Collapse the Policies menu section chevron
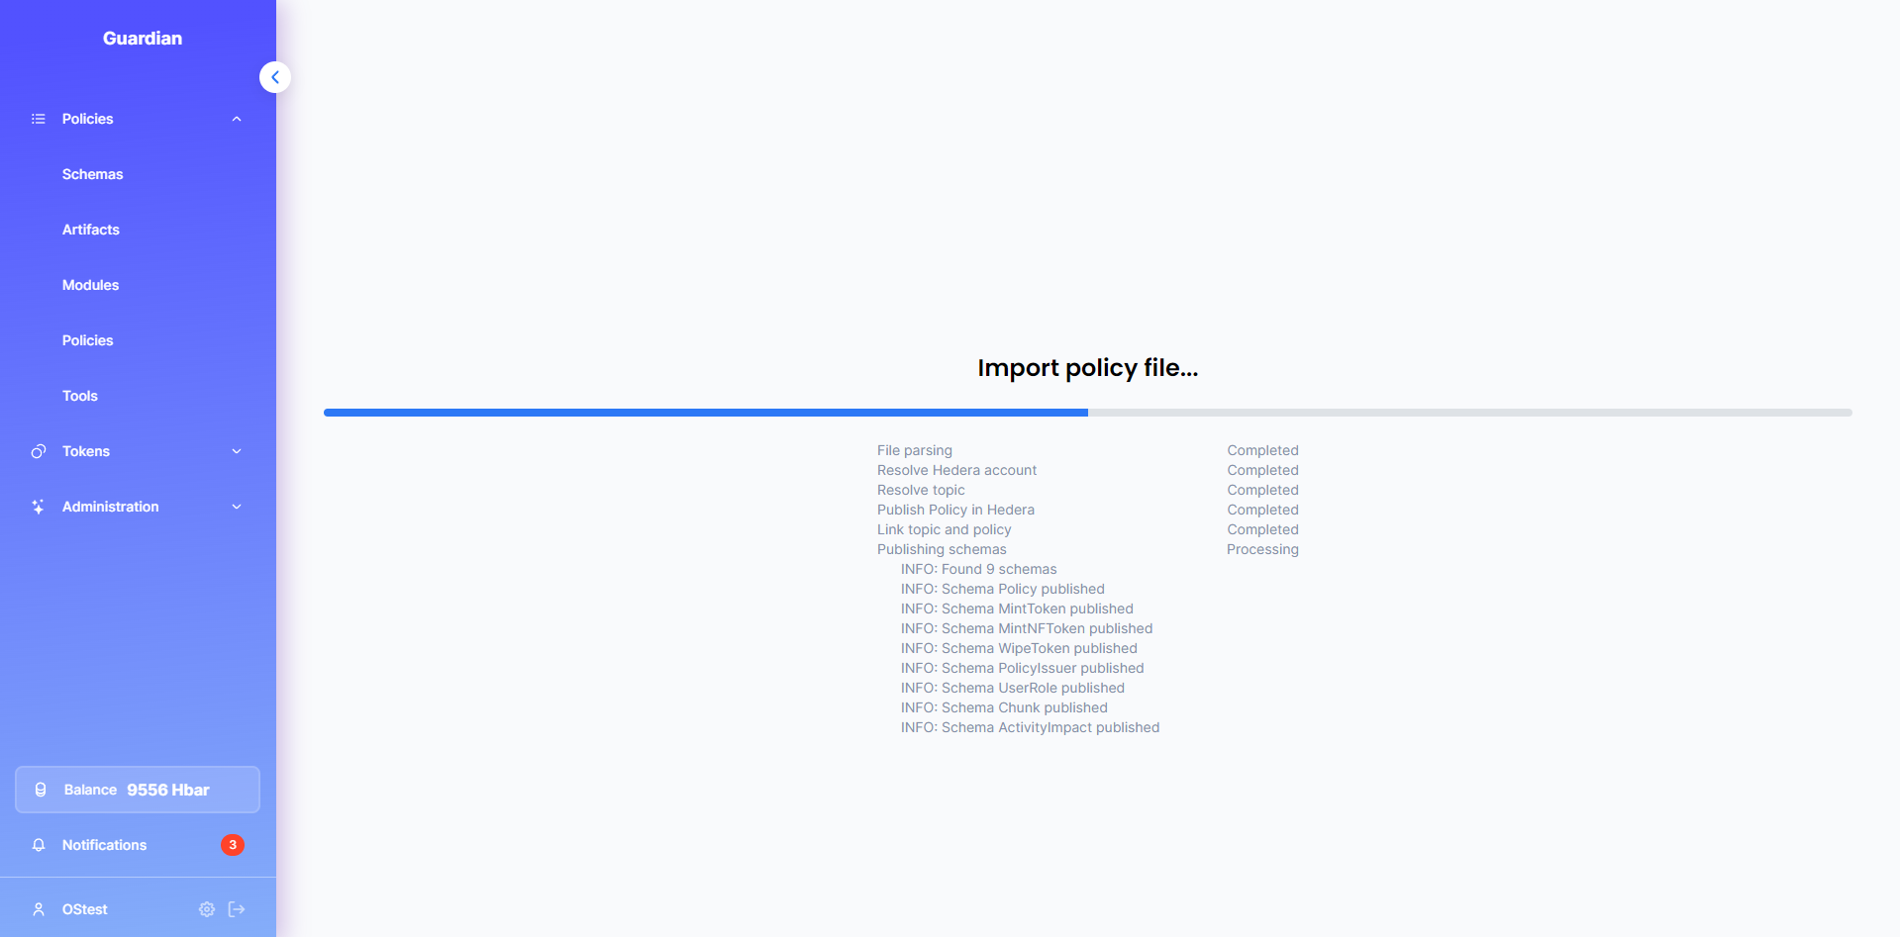The width and height of the screenshot is (1900, 937). 237,119
